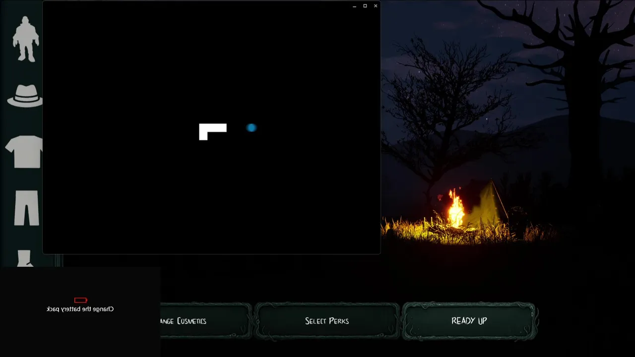Open the hat cosmetics category

tap(25, 96)
